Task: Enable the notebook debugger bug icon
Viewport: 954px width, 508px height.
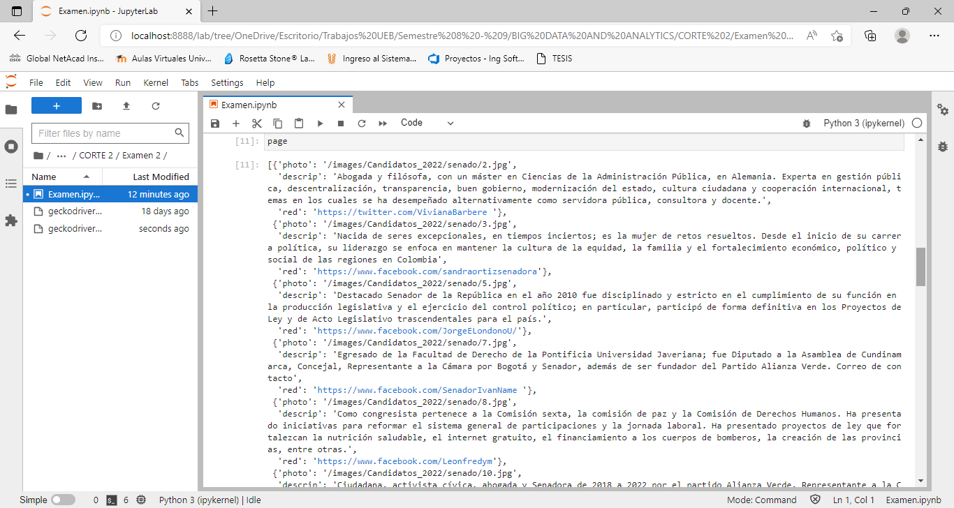Action: point(807,123)
